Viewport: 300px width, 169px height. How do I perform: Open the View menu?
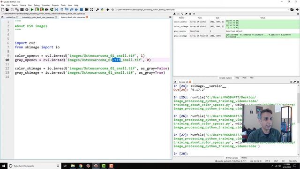click(x=70, y=5)
